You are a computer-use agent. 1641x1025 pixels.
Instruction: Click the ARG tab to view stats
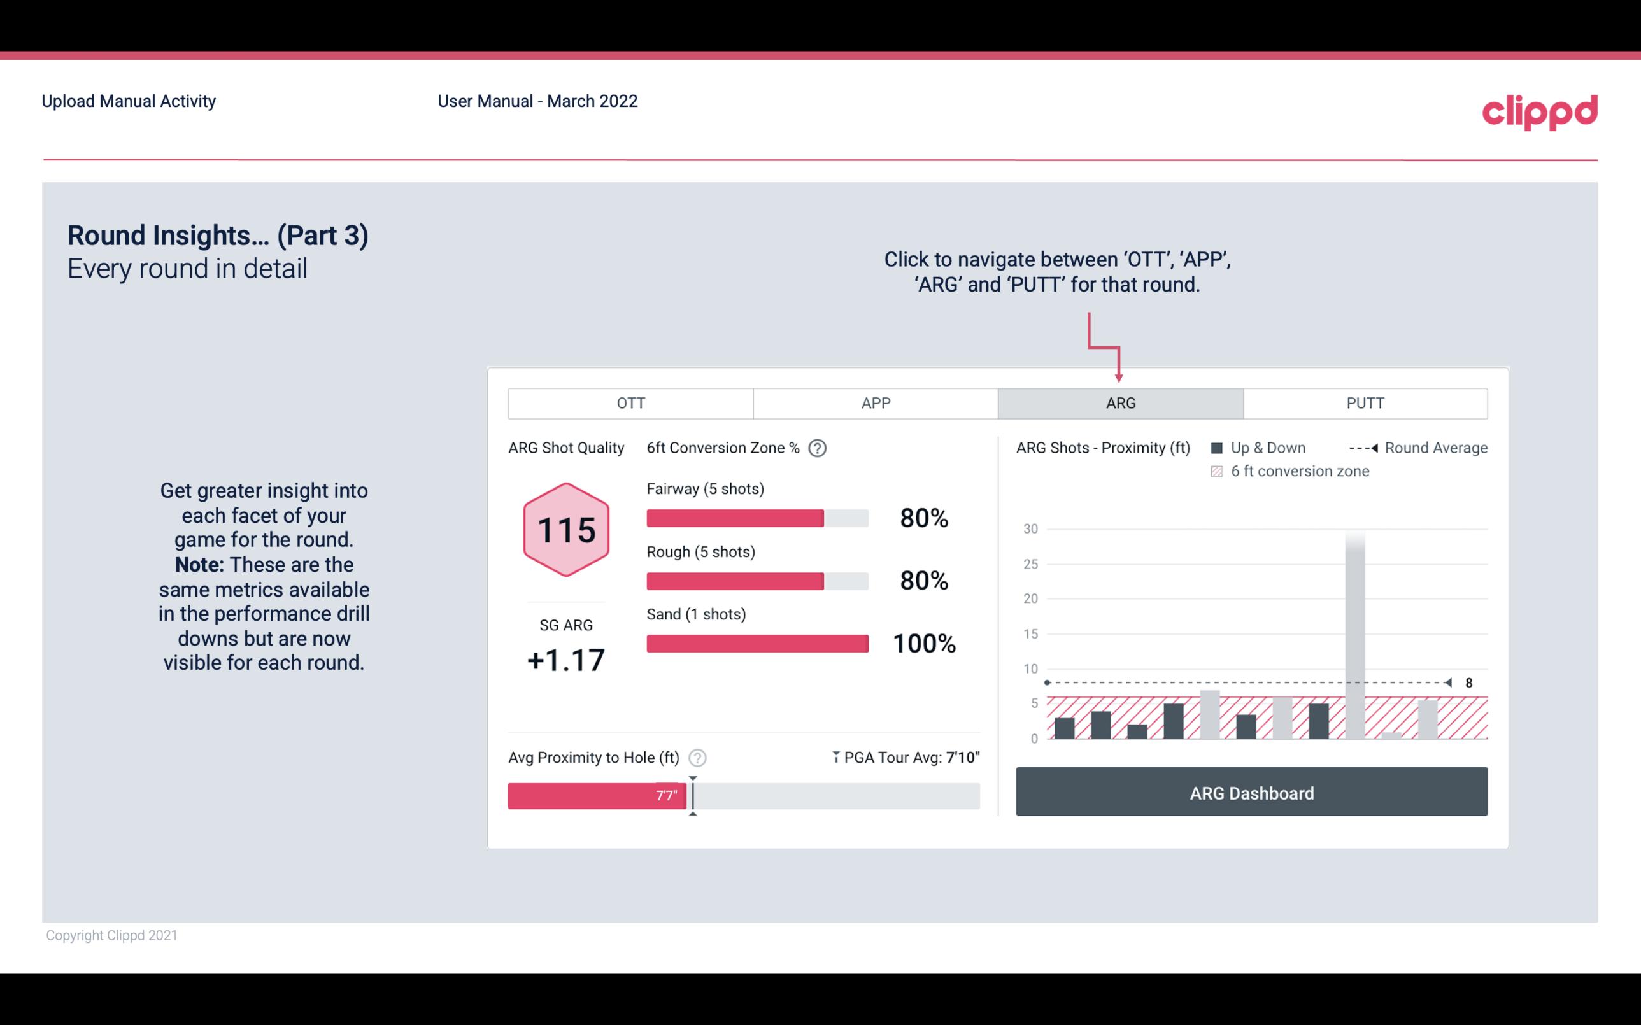coord(1118,404)
